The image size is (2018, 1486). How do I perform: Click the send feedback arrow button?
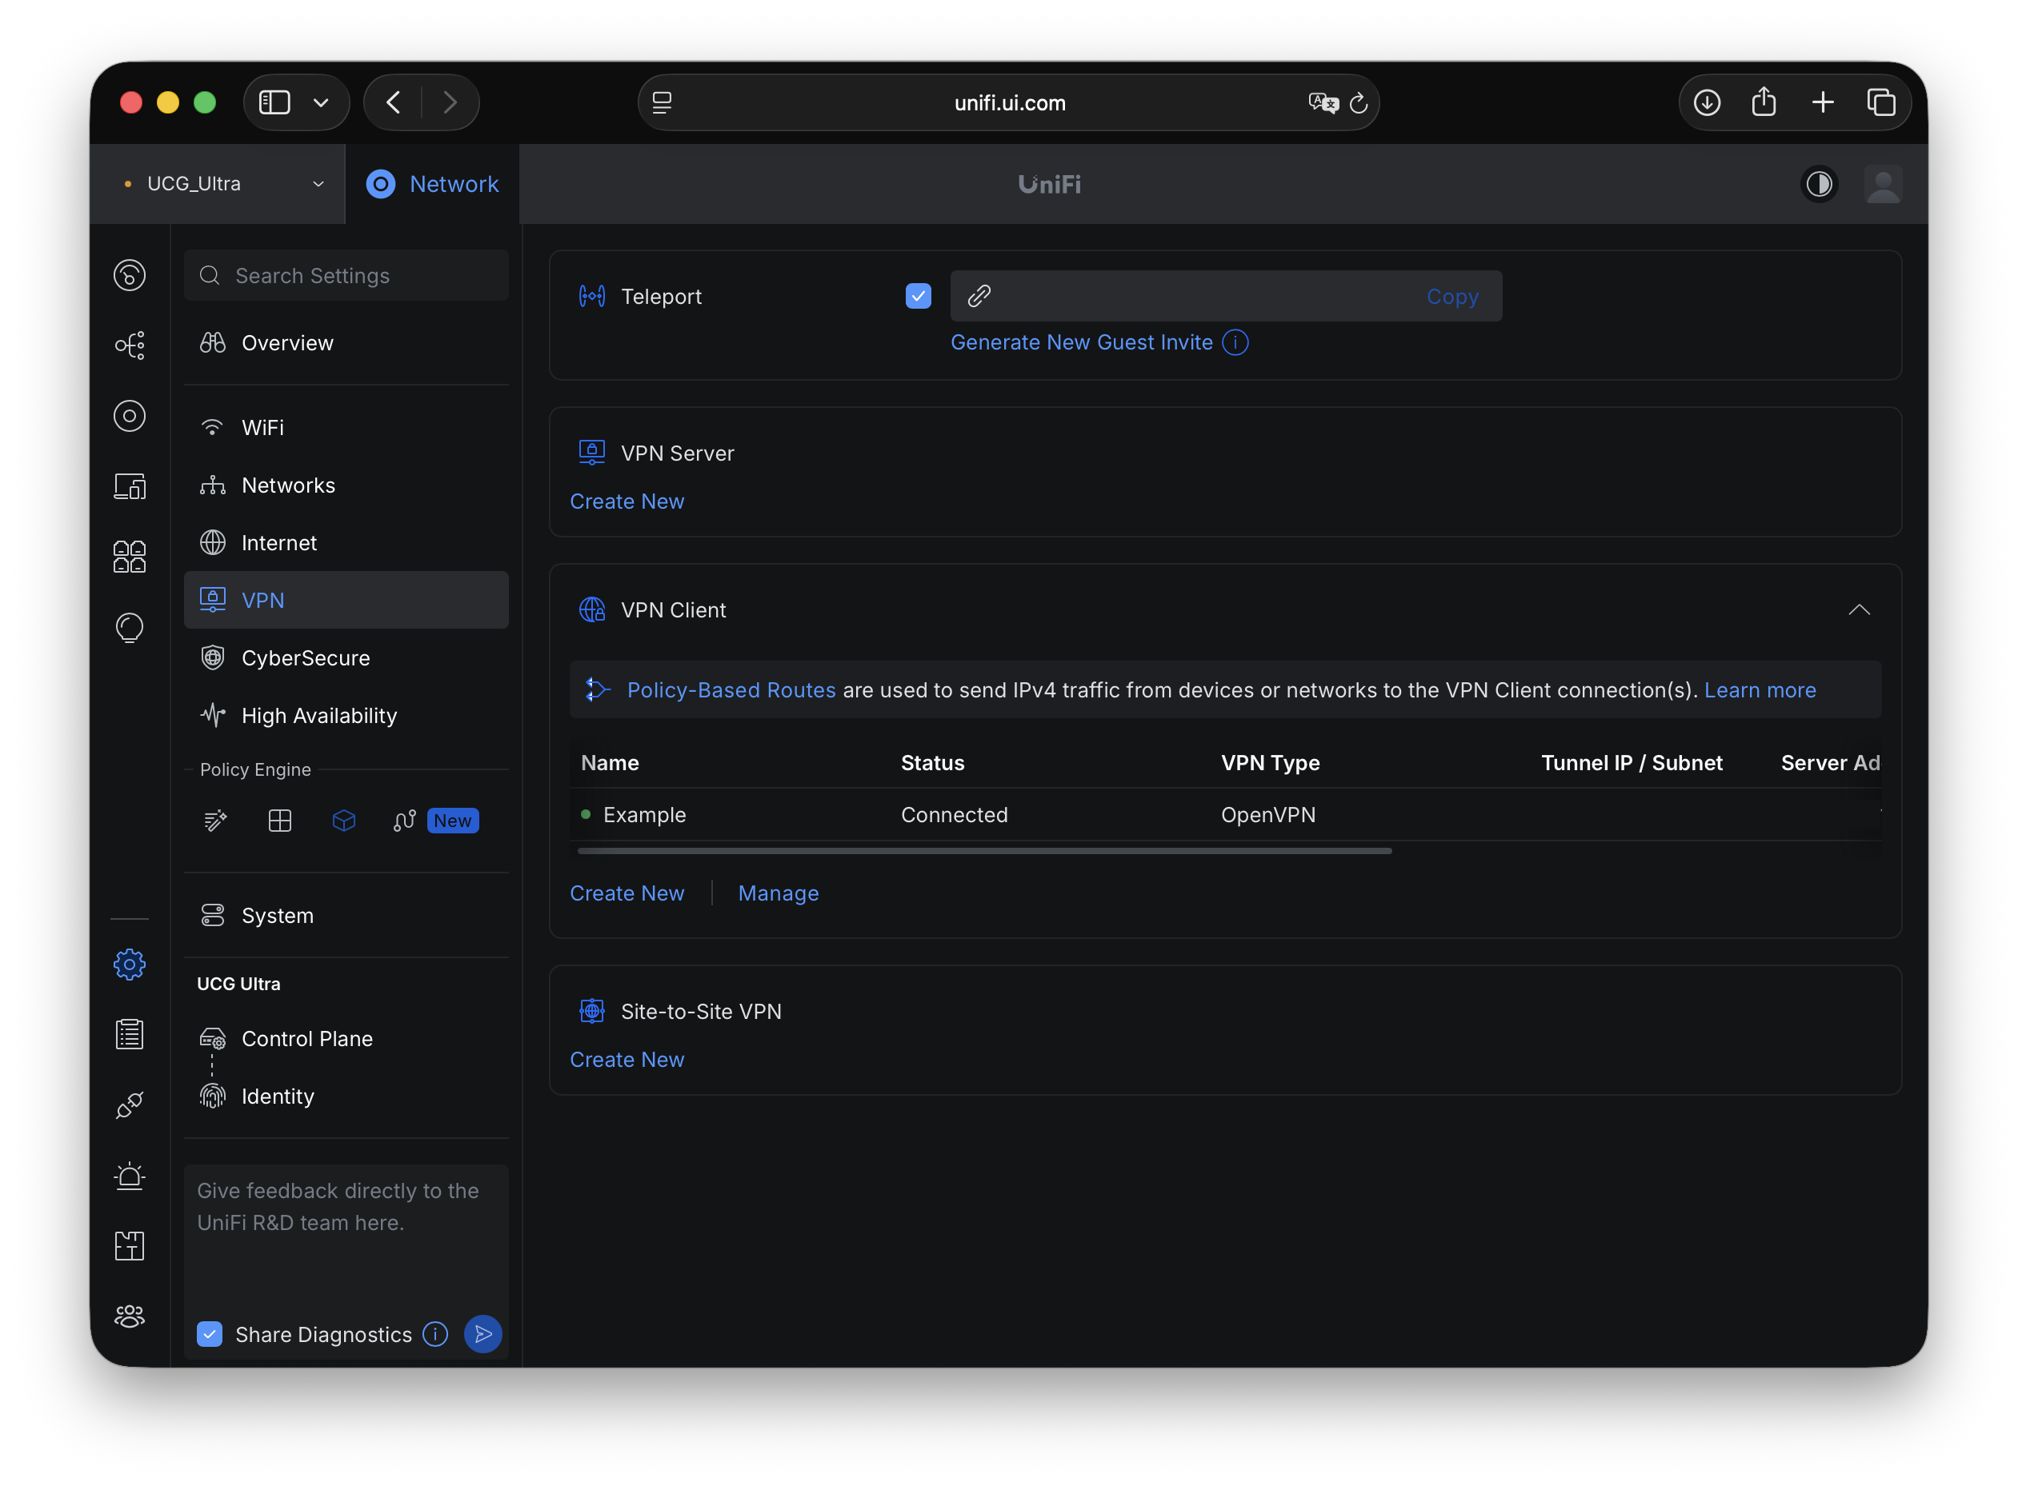pos(483,1334)
